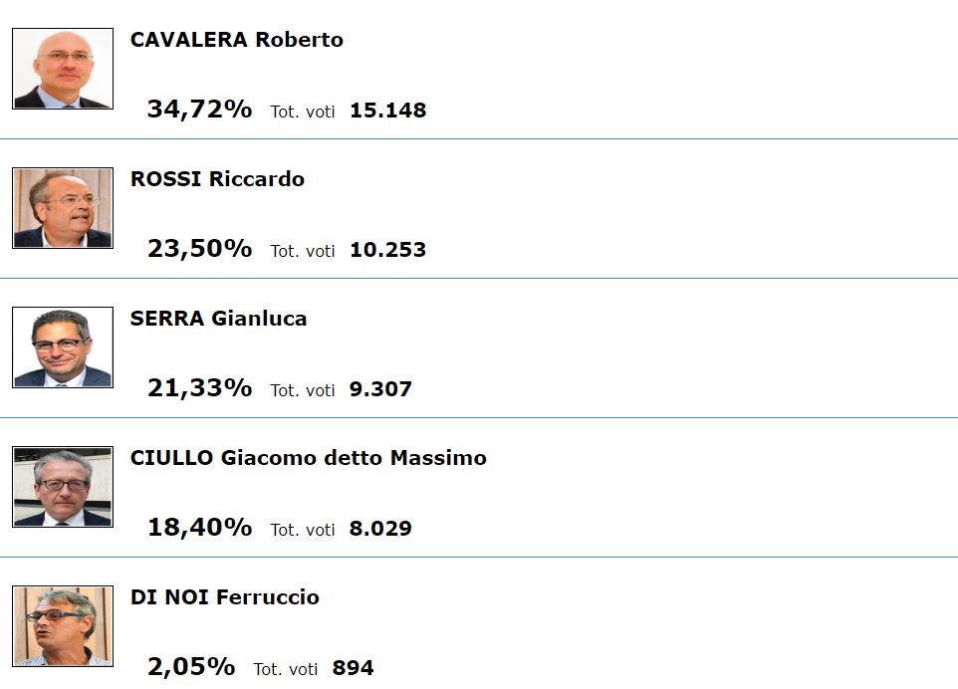The image size is (958, 689).
Task: Open the SERRA Gianluca candidate name
Action: [218, 319]
